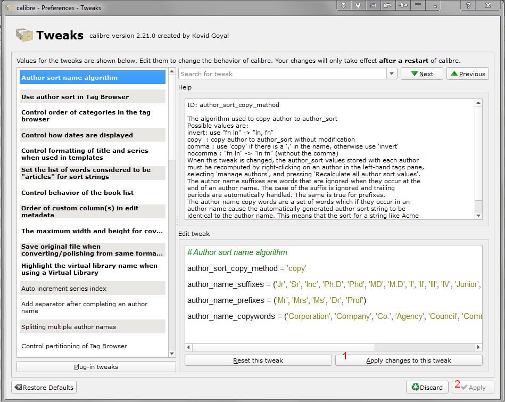Select Order of custom column(s) tweak

(93, 211)
